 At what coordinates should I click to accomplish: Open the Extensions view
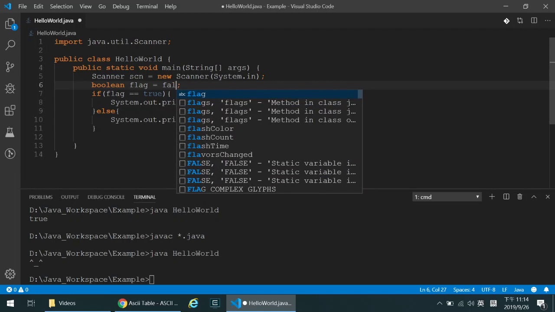[x=10, y=110]
